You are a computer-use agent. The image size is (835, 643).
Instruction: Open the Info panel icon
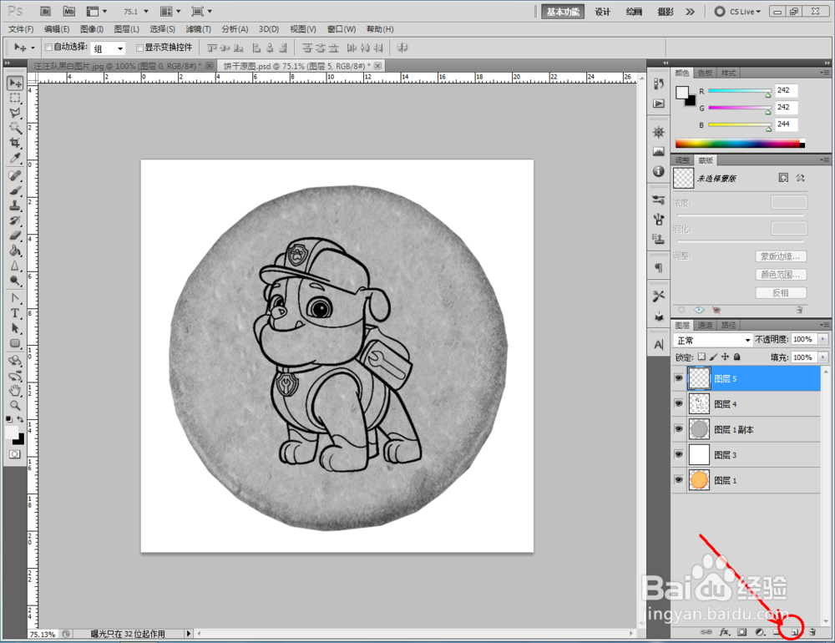click(659, 171)
